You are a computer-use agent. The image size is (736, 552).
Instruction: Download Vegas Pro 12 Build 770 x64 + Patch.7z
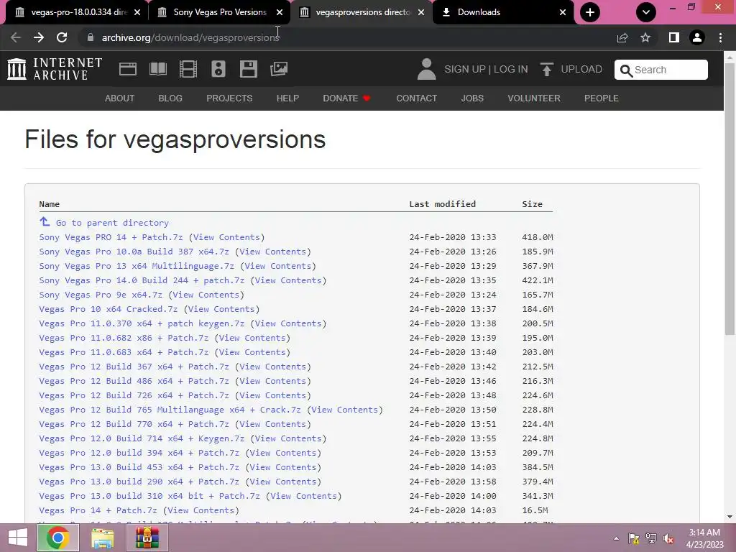point(134,424)
